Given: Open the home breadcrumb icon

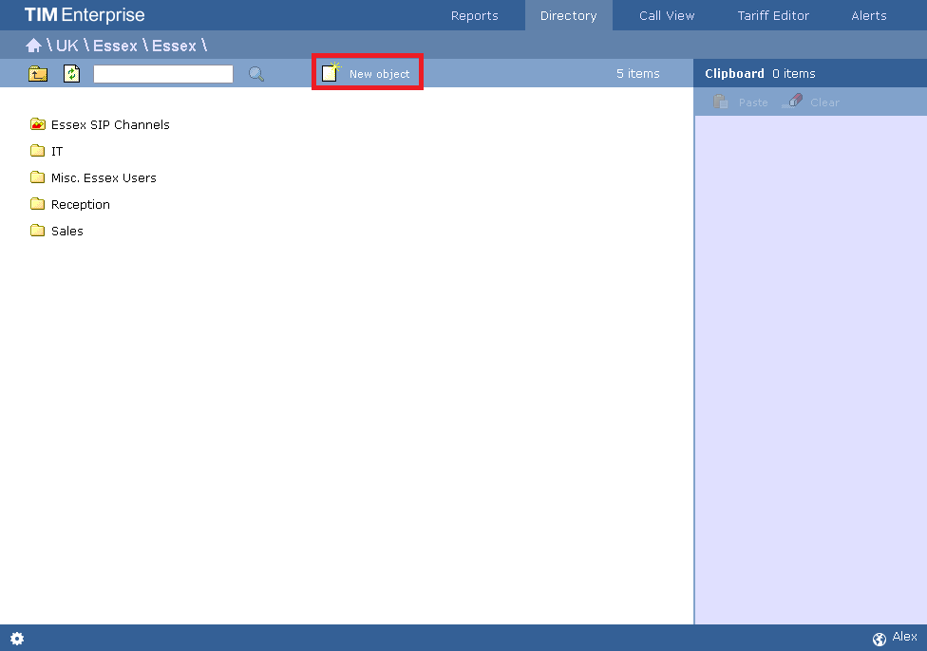Looking at the screenshot, I should tap(33, 45).
